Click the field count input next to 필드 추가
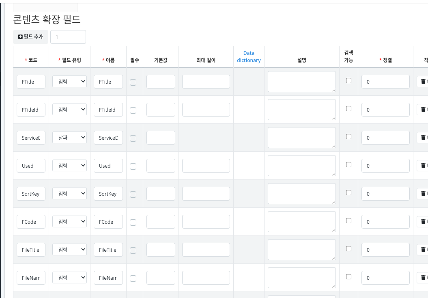Viewport: 428px width, 298px height. coord(68,37)
